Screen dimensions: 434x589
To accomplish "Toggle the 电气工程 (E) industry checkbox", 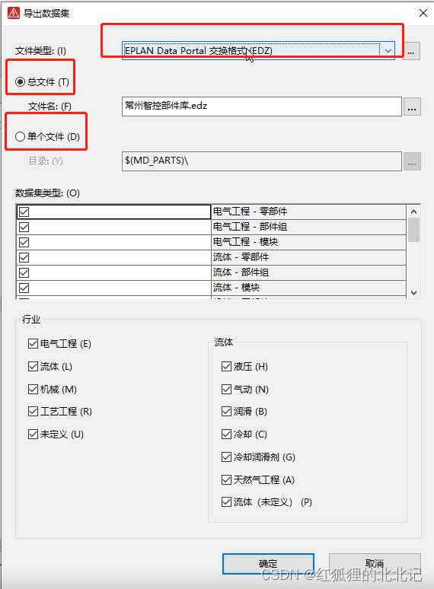I will click(33, 344).
